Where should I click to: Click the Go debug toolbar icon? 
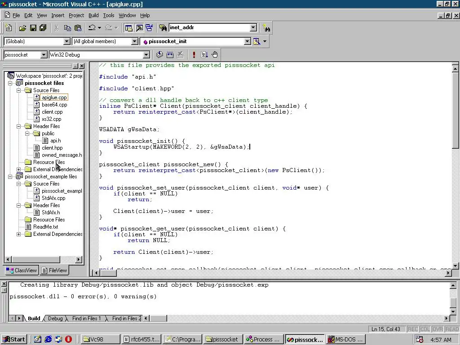204,54
